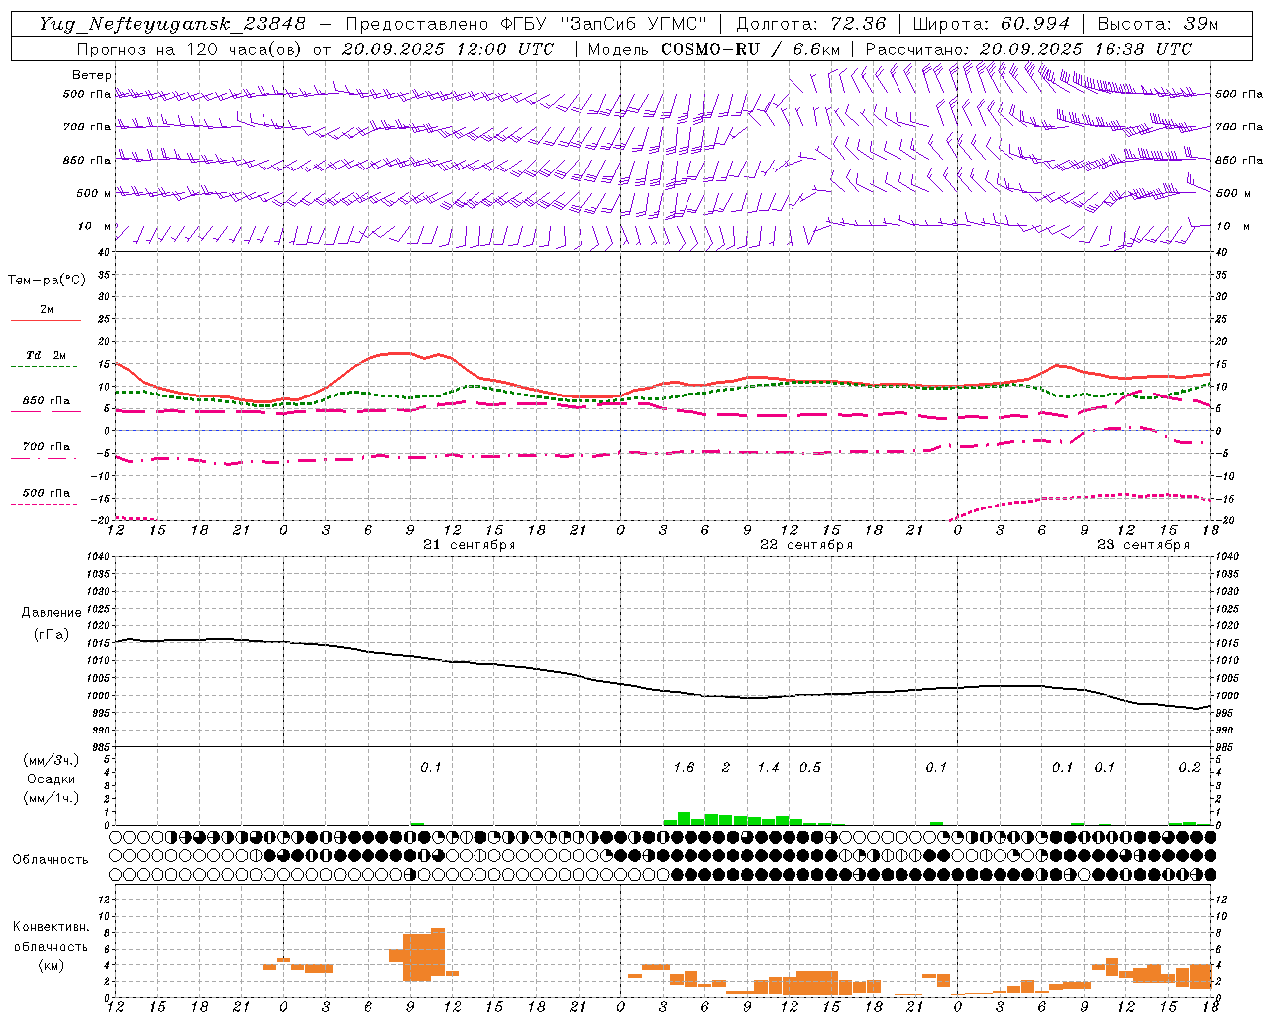The width and height of the screenshot is (1268, 1015).
Task: Select the Высота: 39м field
Action: tap(1158, 24)
